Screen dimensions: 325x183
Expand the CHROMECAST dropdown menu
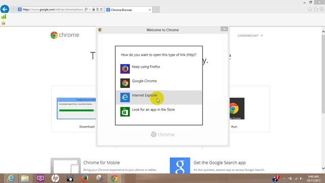(x=250, y=36)
